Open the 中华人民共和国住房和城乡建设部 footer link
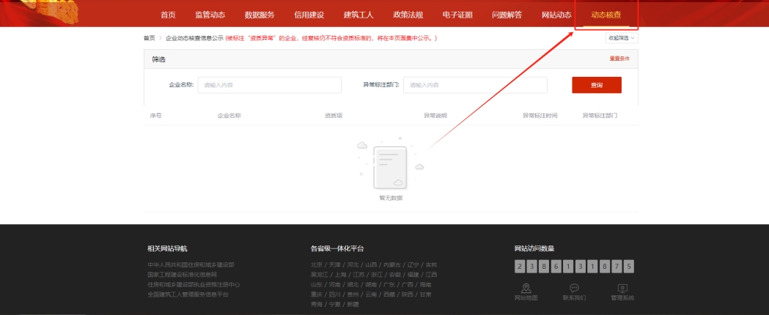This screenshot has width=769, height=315. click(191, 264)
